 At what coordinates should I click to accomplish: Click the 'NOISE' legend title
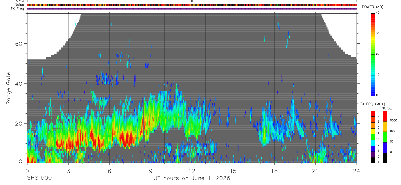pos(387,108)
